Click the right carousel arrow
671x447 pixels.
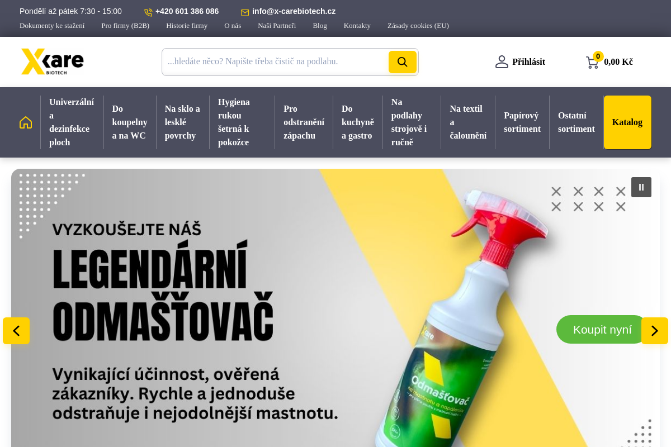[655, 331]
